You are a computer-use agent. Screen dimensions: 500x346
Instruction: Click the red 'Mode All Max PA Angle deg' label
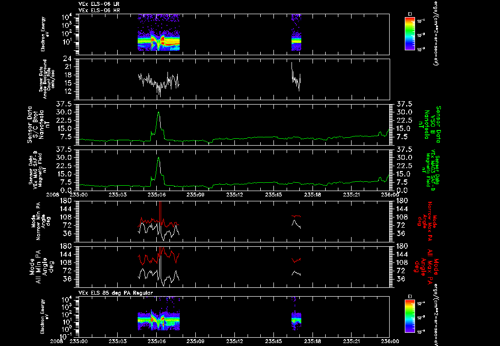point(426,266)
